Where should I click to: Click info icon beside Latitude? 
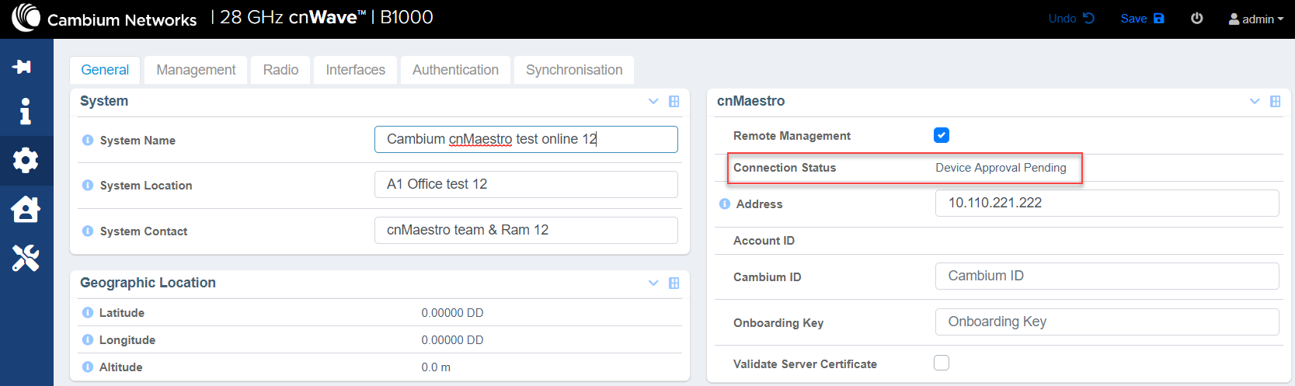point(88,313)
